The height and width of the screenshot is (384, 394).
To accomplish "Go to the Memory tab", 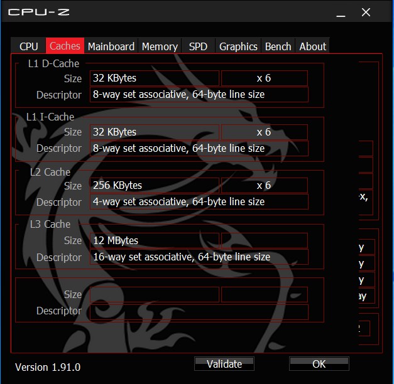I will pyautogui.click(x=160, y=46).
